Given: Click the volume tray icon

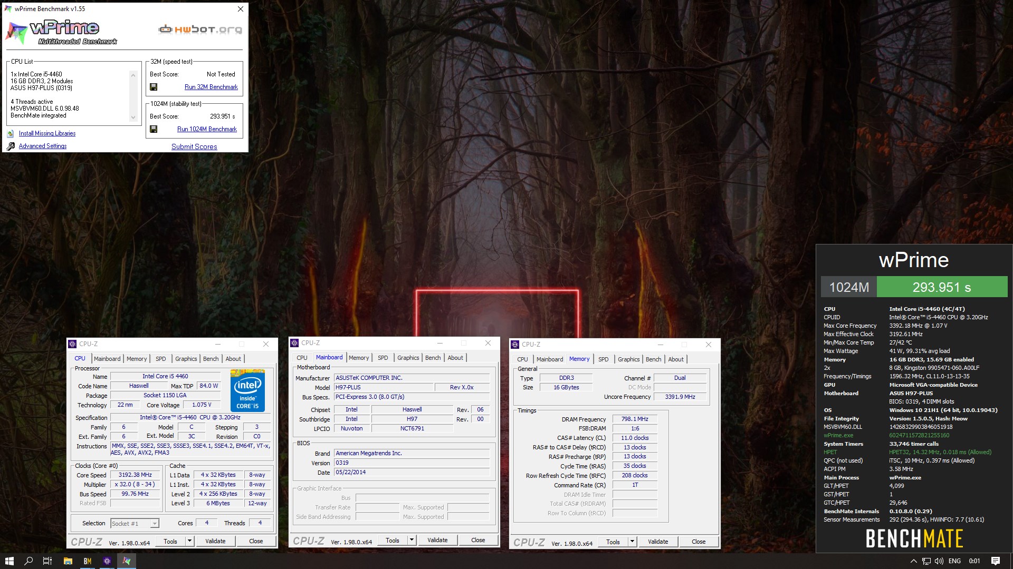Looking at the screenshot, I should pyautogui.click(x=939, y=561).
